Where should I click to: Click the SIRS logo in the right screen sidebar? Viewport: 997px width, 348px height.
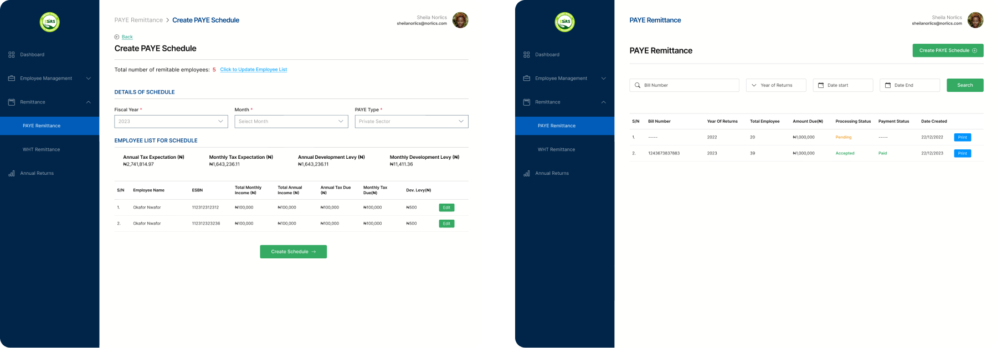565,22
